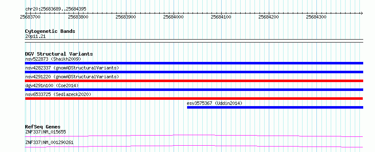The width and height of the screenshot is (375, 152).
Task: Click the nsv522873 (Shaikh2009) variant label
Action: pos(53,59)
